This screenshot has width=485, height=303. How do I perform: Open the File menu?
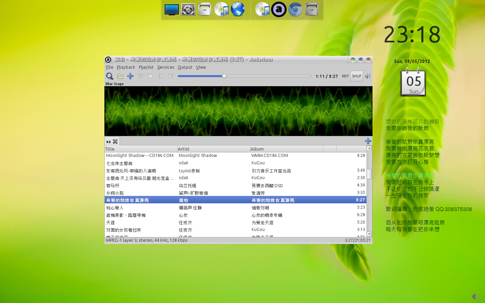[x=109, y=67]
